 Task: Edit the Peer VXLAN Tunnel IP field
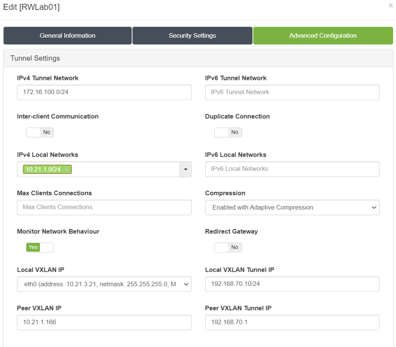tap(292, 322)
